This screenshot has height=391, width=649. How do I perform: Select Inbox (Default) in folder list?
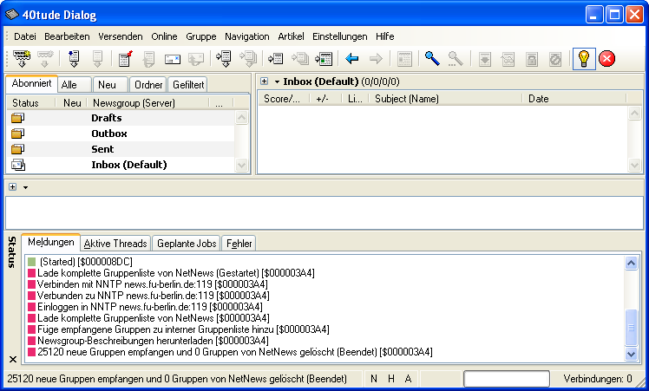coord(128,165)
